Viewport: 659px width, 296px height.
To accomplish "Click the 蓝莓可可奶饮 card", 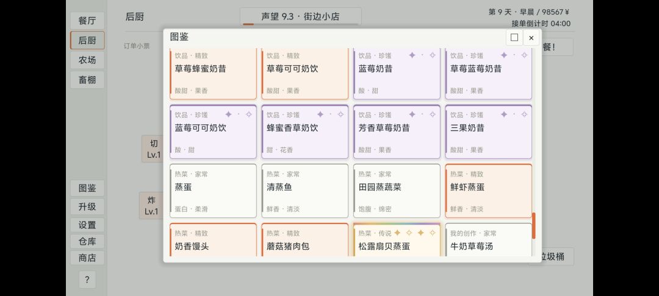I will 213,132.
